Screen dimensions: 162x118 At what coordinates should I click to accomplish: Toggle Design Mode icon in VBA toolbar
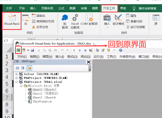tap(91, 50)
